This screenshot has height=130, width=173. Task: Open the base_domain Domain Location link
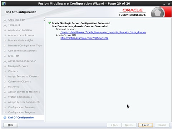tap(103, 32)
